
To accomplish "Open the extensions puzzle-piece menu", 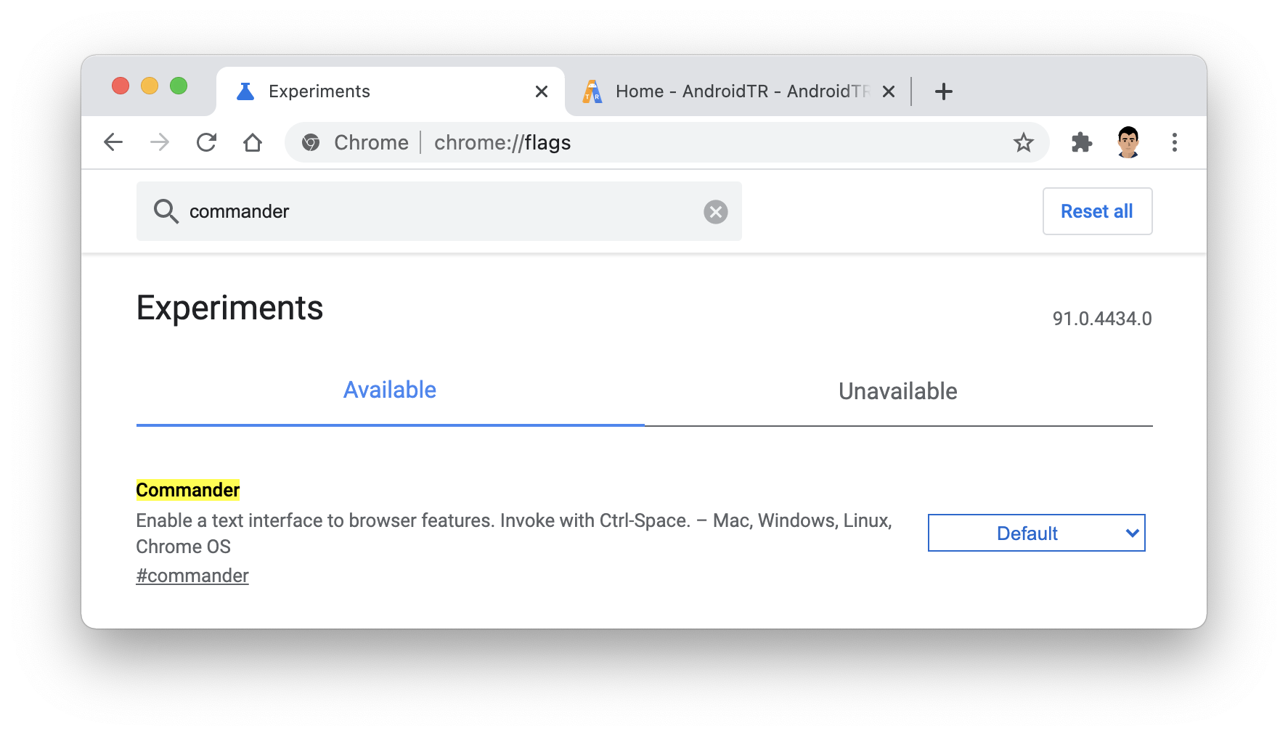I will coord(1081,142).
